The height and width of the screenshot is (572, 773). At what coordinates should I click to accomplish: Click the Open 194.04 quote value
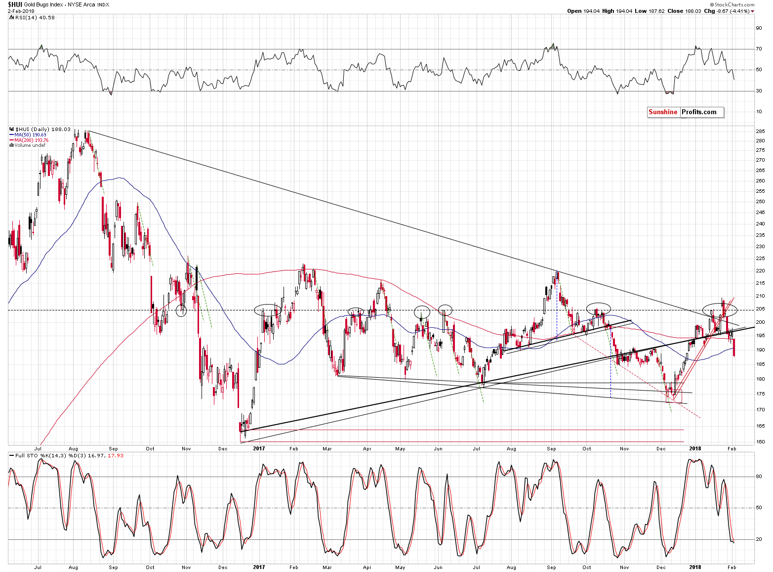point(583,11)
